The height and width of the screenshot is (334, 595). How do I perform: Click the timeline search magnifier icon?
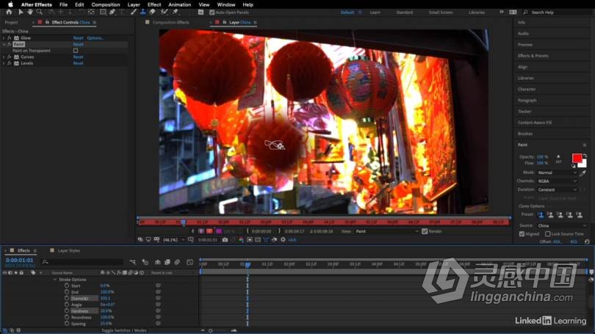click(45, 261)
